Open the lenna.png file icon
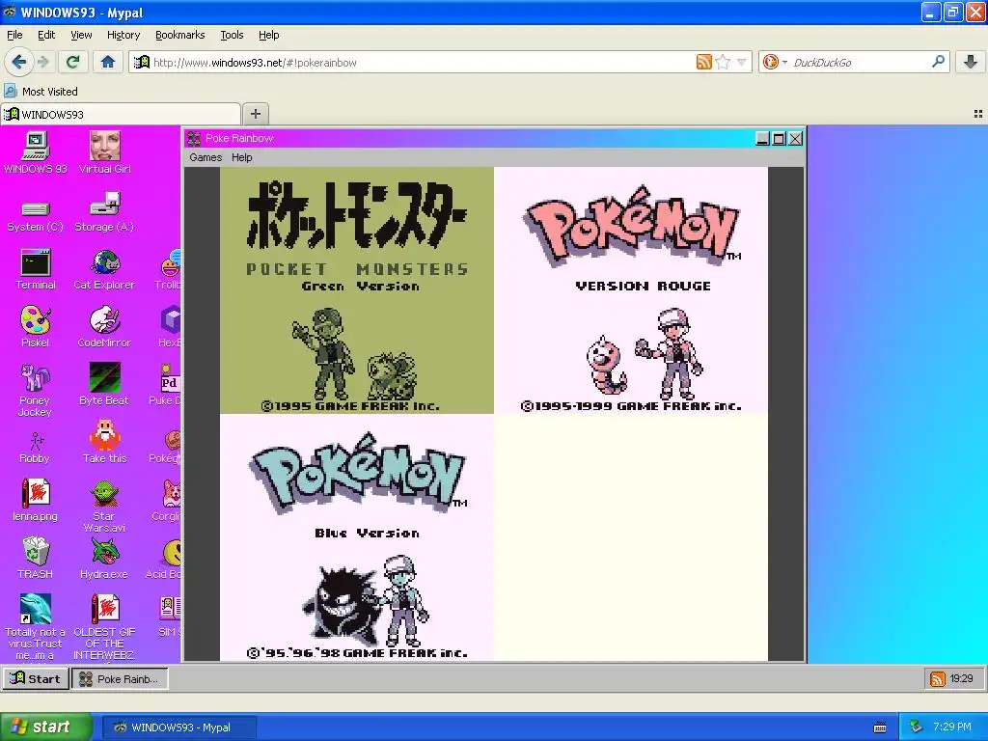The width and height of the screenshot is (988, 741). click(36, 501)
